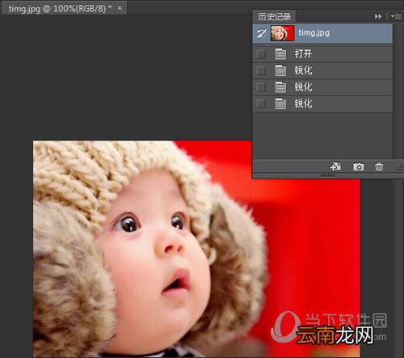Click document icon of first 锐化 state
This screenshot has height=358, width=404.
click(280, 70)
